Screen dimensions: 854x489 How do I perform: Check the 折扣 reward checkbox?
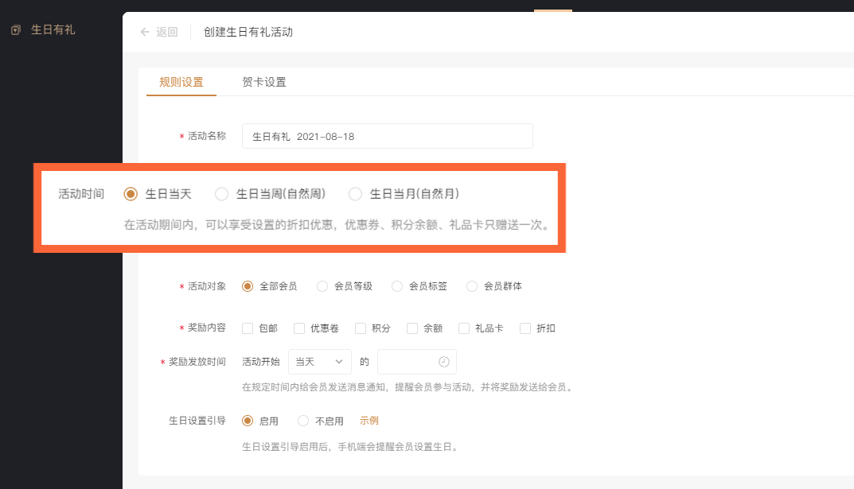[525, 328]
